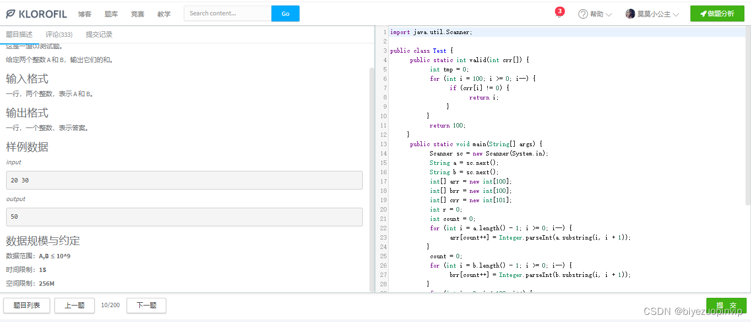Open the 博客 menu item
Image resolution: width=751 pixels, height=322 pixels.
(x=85, y=14)
